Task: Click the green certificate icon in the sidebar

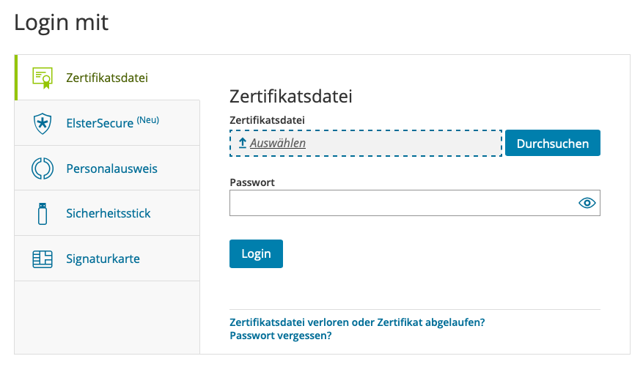Action: [x=43, y=78]
